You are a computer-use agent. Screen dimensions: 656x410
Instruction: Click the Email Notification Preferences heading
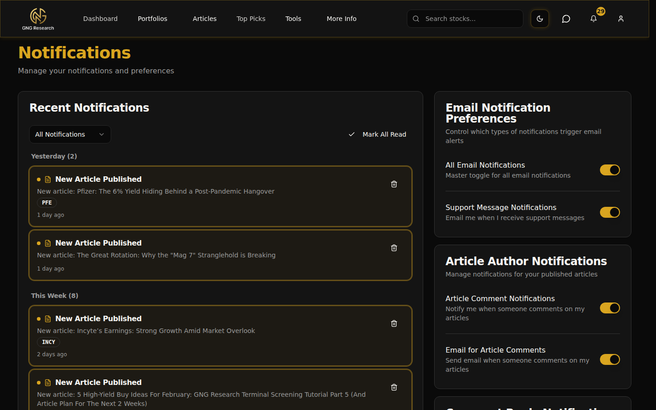[x=498, y=113]
